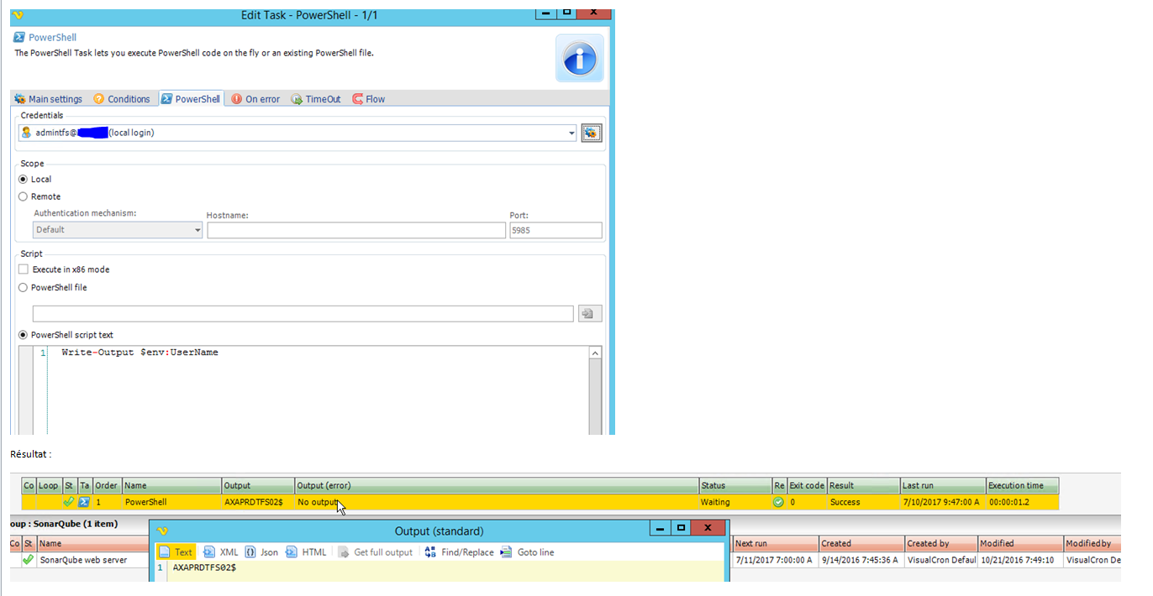This screenshot has width=1153, height=596.
Task: Click Get full output button
Action: pyautogui.click(x=376, y=552)
